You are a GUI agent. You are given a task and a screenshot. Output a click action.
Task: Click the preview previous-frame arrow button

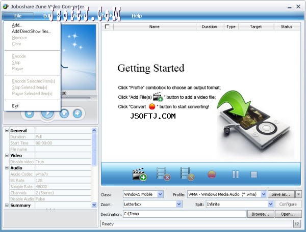(30, 113)
